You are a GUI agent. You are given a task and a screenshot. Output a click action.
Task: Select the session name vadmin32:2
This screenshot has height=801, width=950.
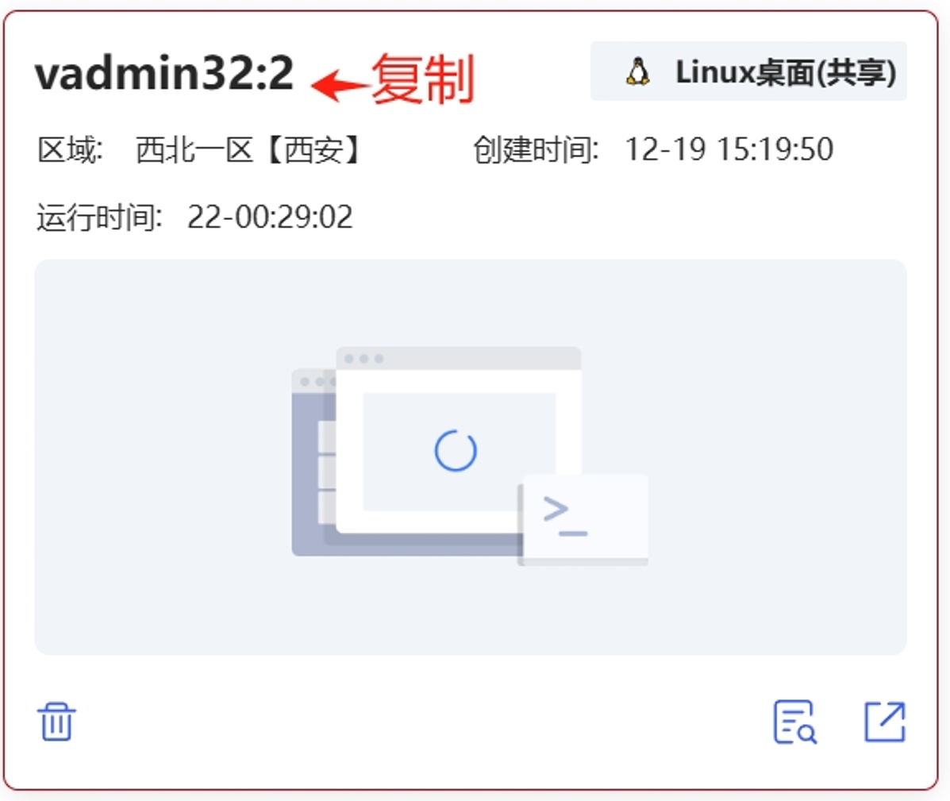pyautogui.click(x=164, y=73)
